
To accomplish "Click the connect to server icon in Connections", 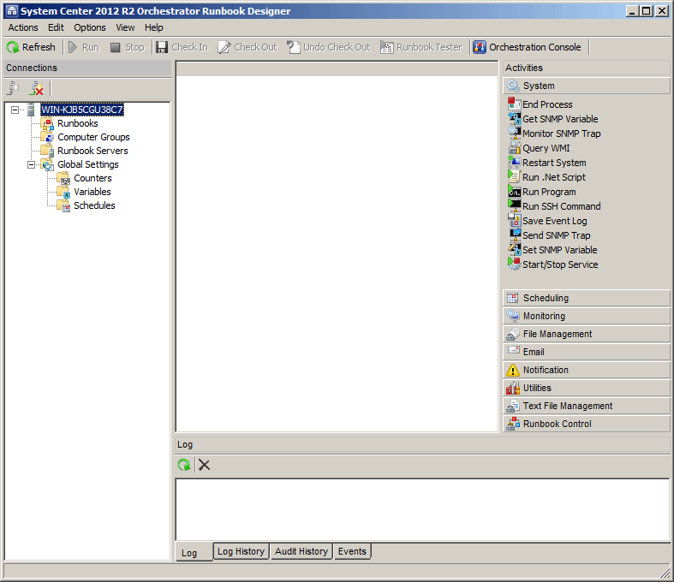I will [x=14, y=88].
